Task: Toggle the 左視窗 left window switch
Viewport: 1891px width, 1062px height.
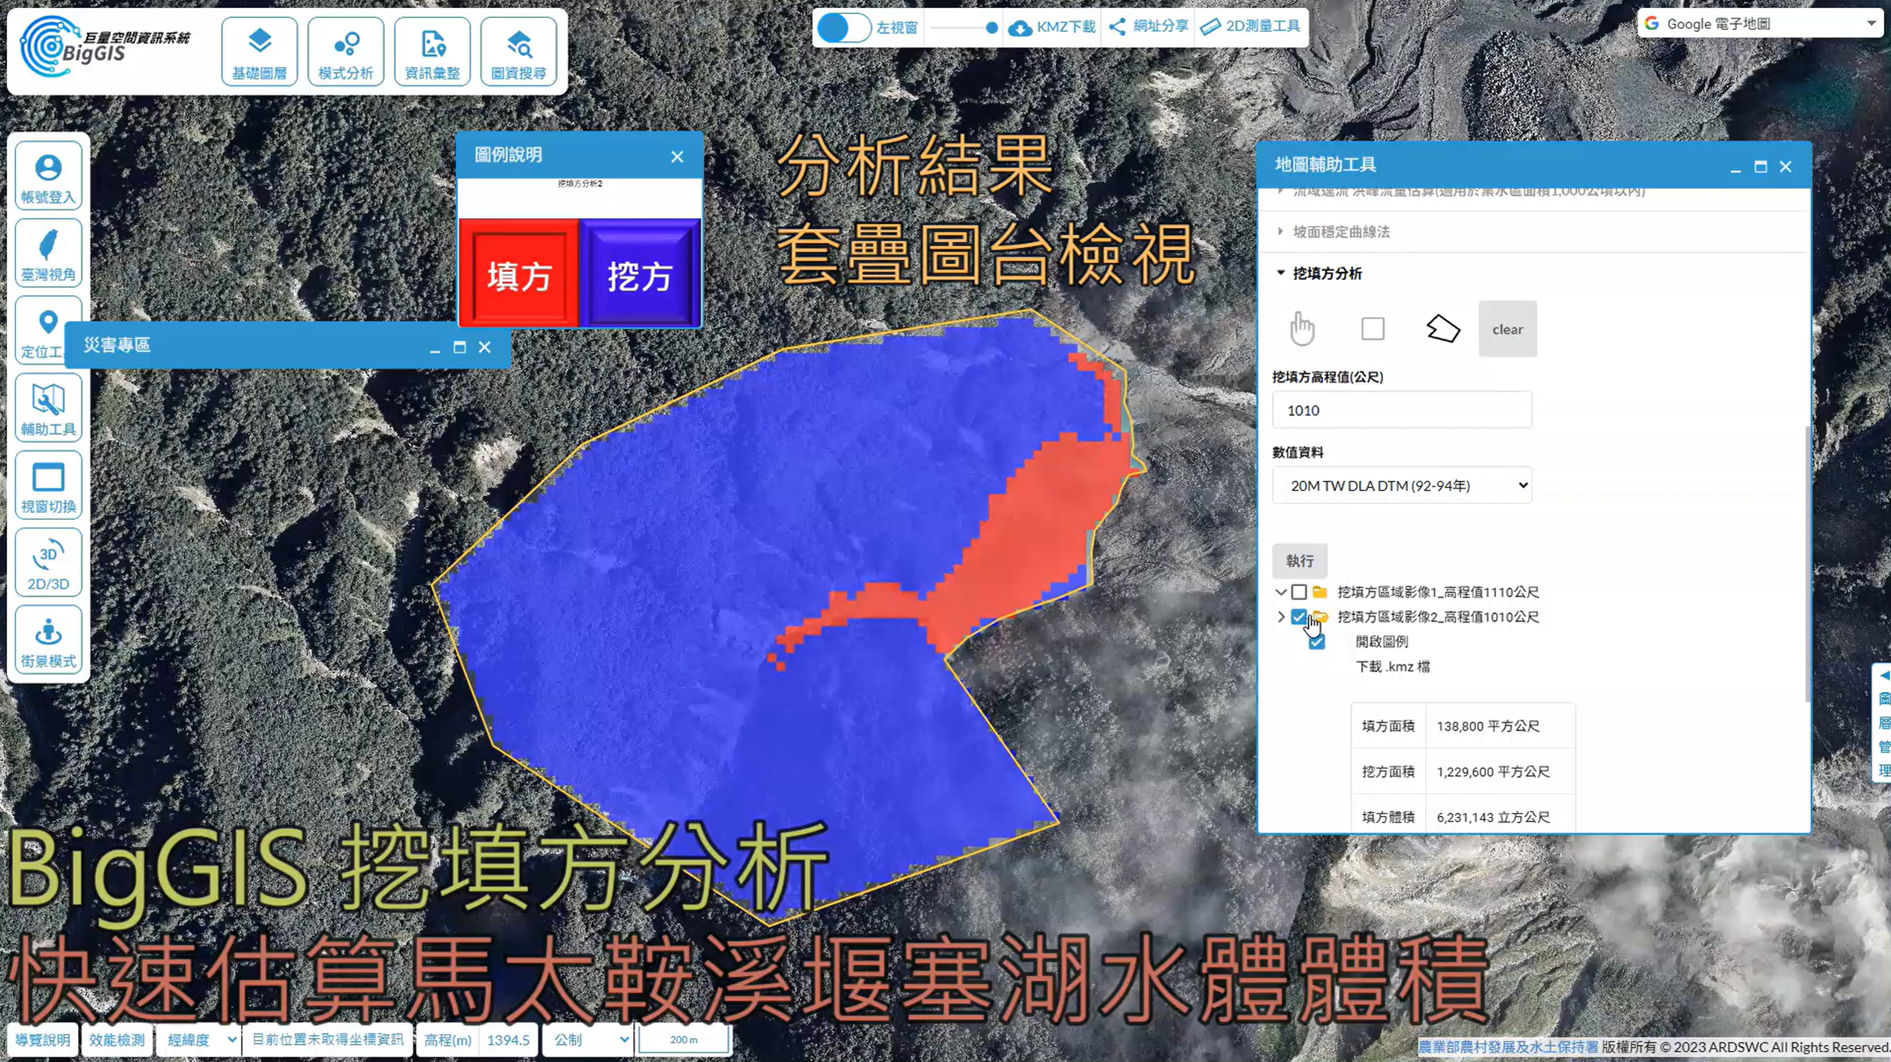Action: pos(843,28)
